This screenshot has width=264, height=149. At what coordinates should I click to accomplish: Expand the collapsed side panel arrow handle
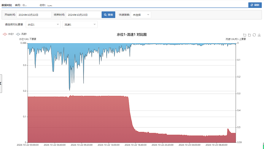[1, 83]
